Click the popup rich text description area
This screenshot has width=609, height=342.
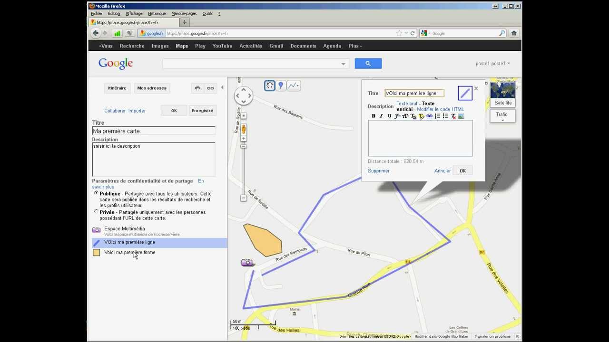tap(421, 138)
